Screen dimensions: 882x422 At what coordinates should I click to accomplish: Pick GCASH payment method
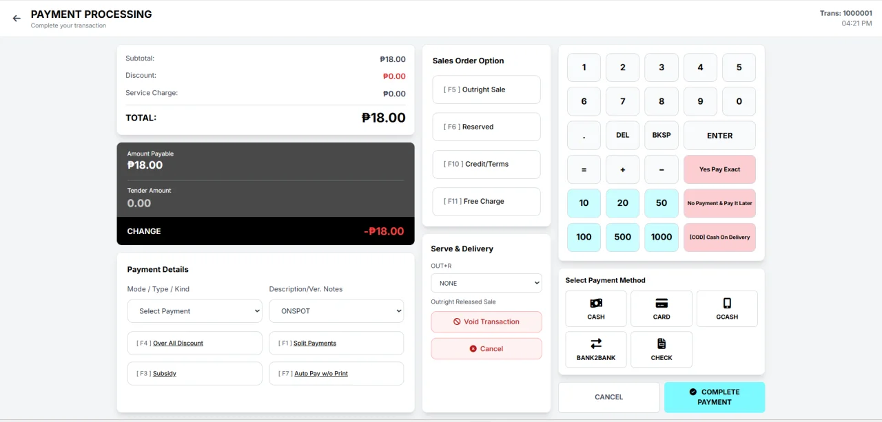point(727,308)
